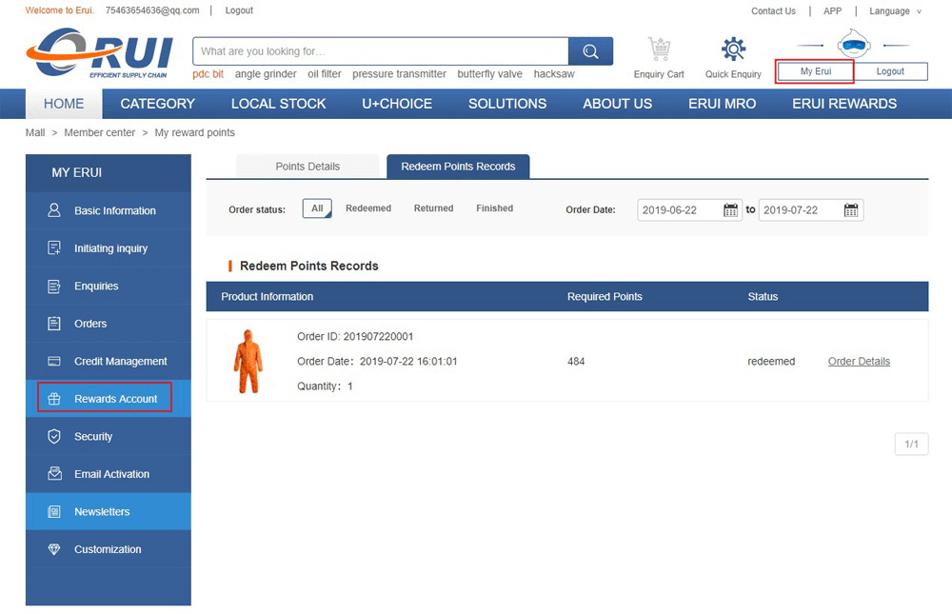This screenshot has height=614, width=952.
Task: Click the end date field 2019-07-22
Action: click(x=810, y=210)
